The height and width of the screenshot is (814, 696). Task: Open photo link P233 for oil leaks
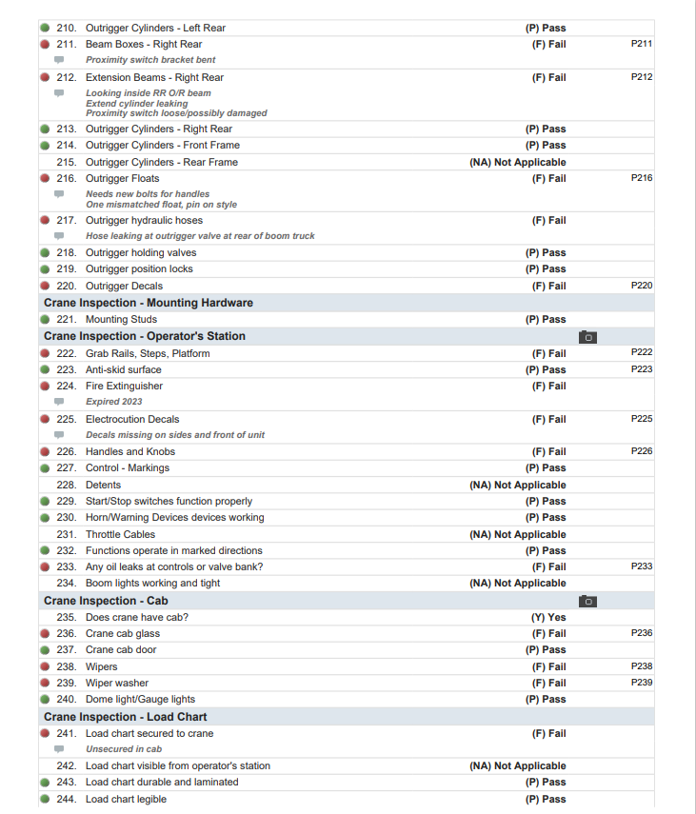(641, 566)
